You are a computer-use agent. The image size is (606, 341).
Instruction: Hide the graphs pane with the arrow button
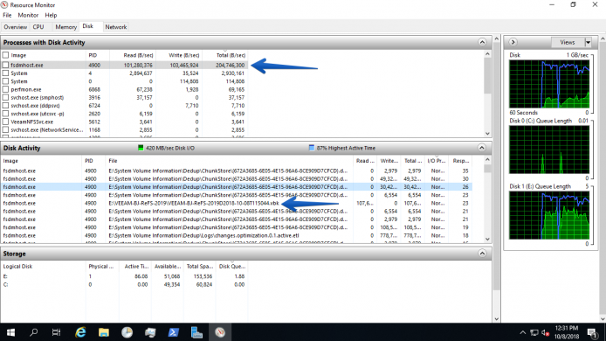coord(513,42)
